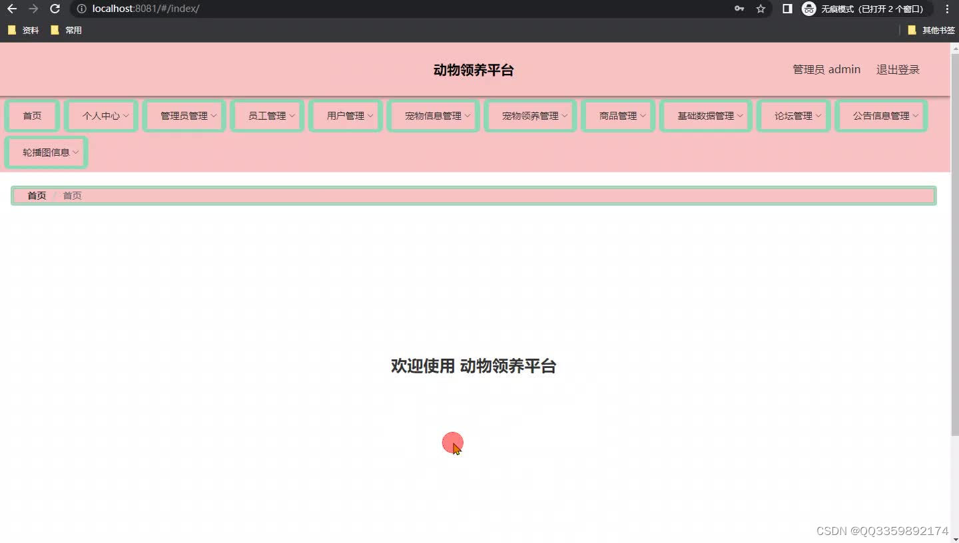Toggle the browser side panel icon
This screenshot has width=959, height=543.
pos(787,9)
